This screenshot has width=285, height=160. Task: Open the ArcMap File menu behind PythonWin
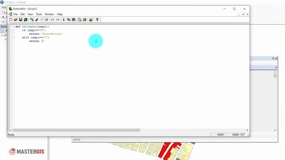pos(4,8)
